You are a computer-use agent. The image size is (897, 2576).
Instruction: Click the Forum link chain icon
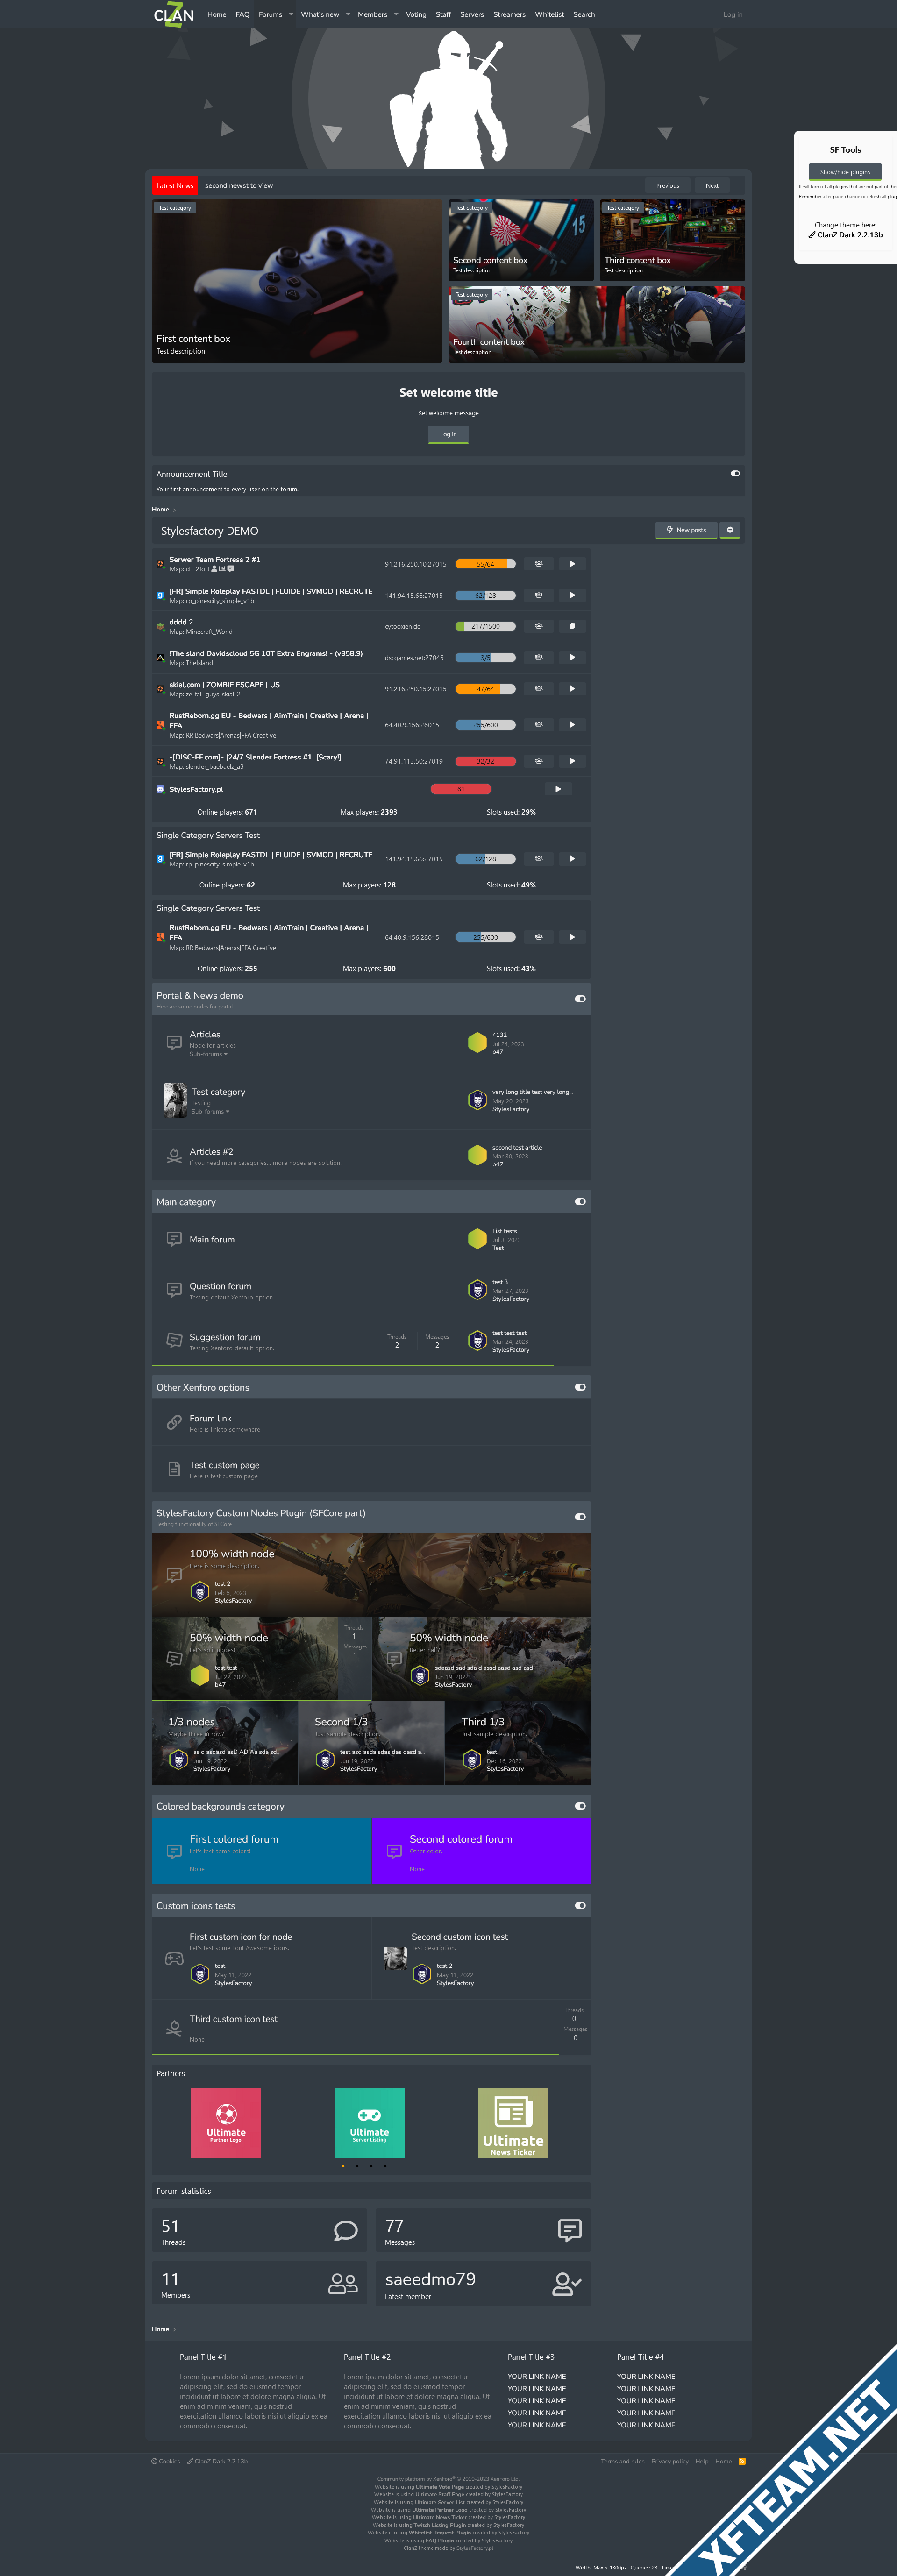click(x=174, y=1422)
